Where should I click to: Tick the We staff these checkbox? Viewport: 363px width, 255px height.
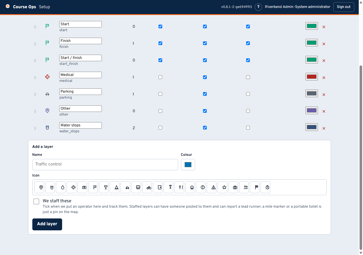[36, 201]
